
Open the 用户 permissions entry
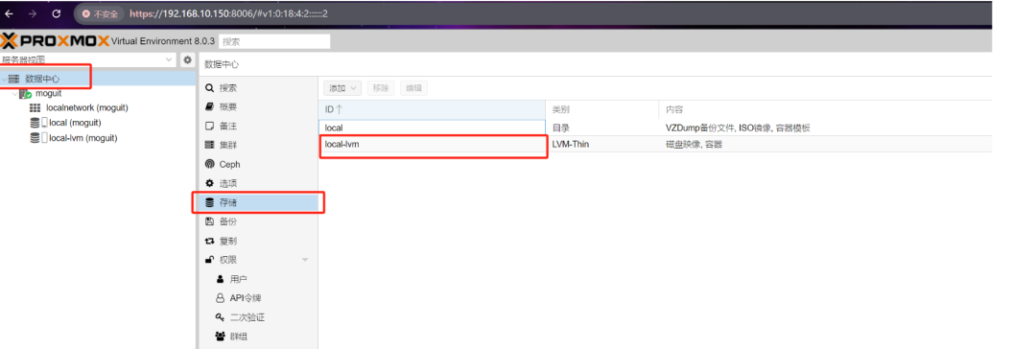pos(258,279)
